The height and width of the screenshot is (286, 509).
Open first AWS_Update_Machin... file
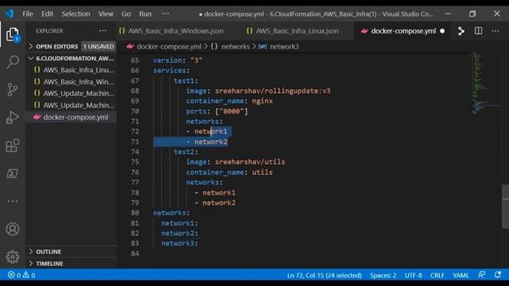point(78,94)
